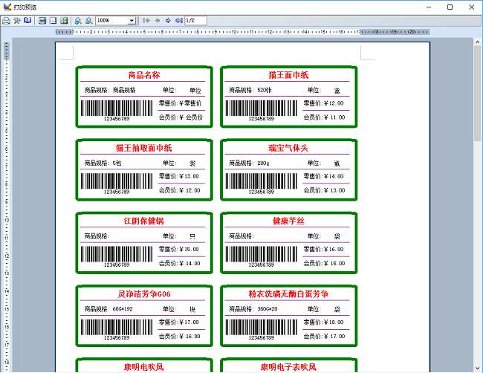Click the barcode on the 瑞宝气体头 label
This screenshot has height=373, width=483.
tap(262, 181)
